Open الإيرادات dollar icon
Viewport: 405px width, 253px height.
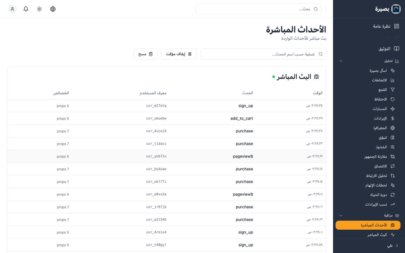pos(393,118)
